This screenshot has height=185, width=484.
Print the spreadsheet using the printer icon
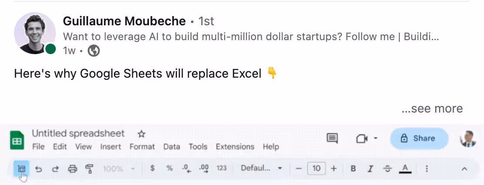pos(72,168)
